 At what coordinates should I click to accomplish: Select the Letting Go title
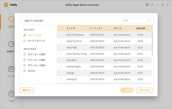click(x=71, y=79)
